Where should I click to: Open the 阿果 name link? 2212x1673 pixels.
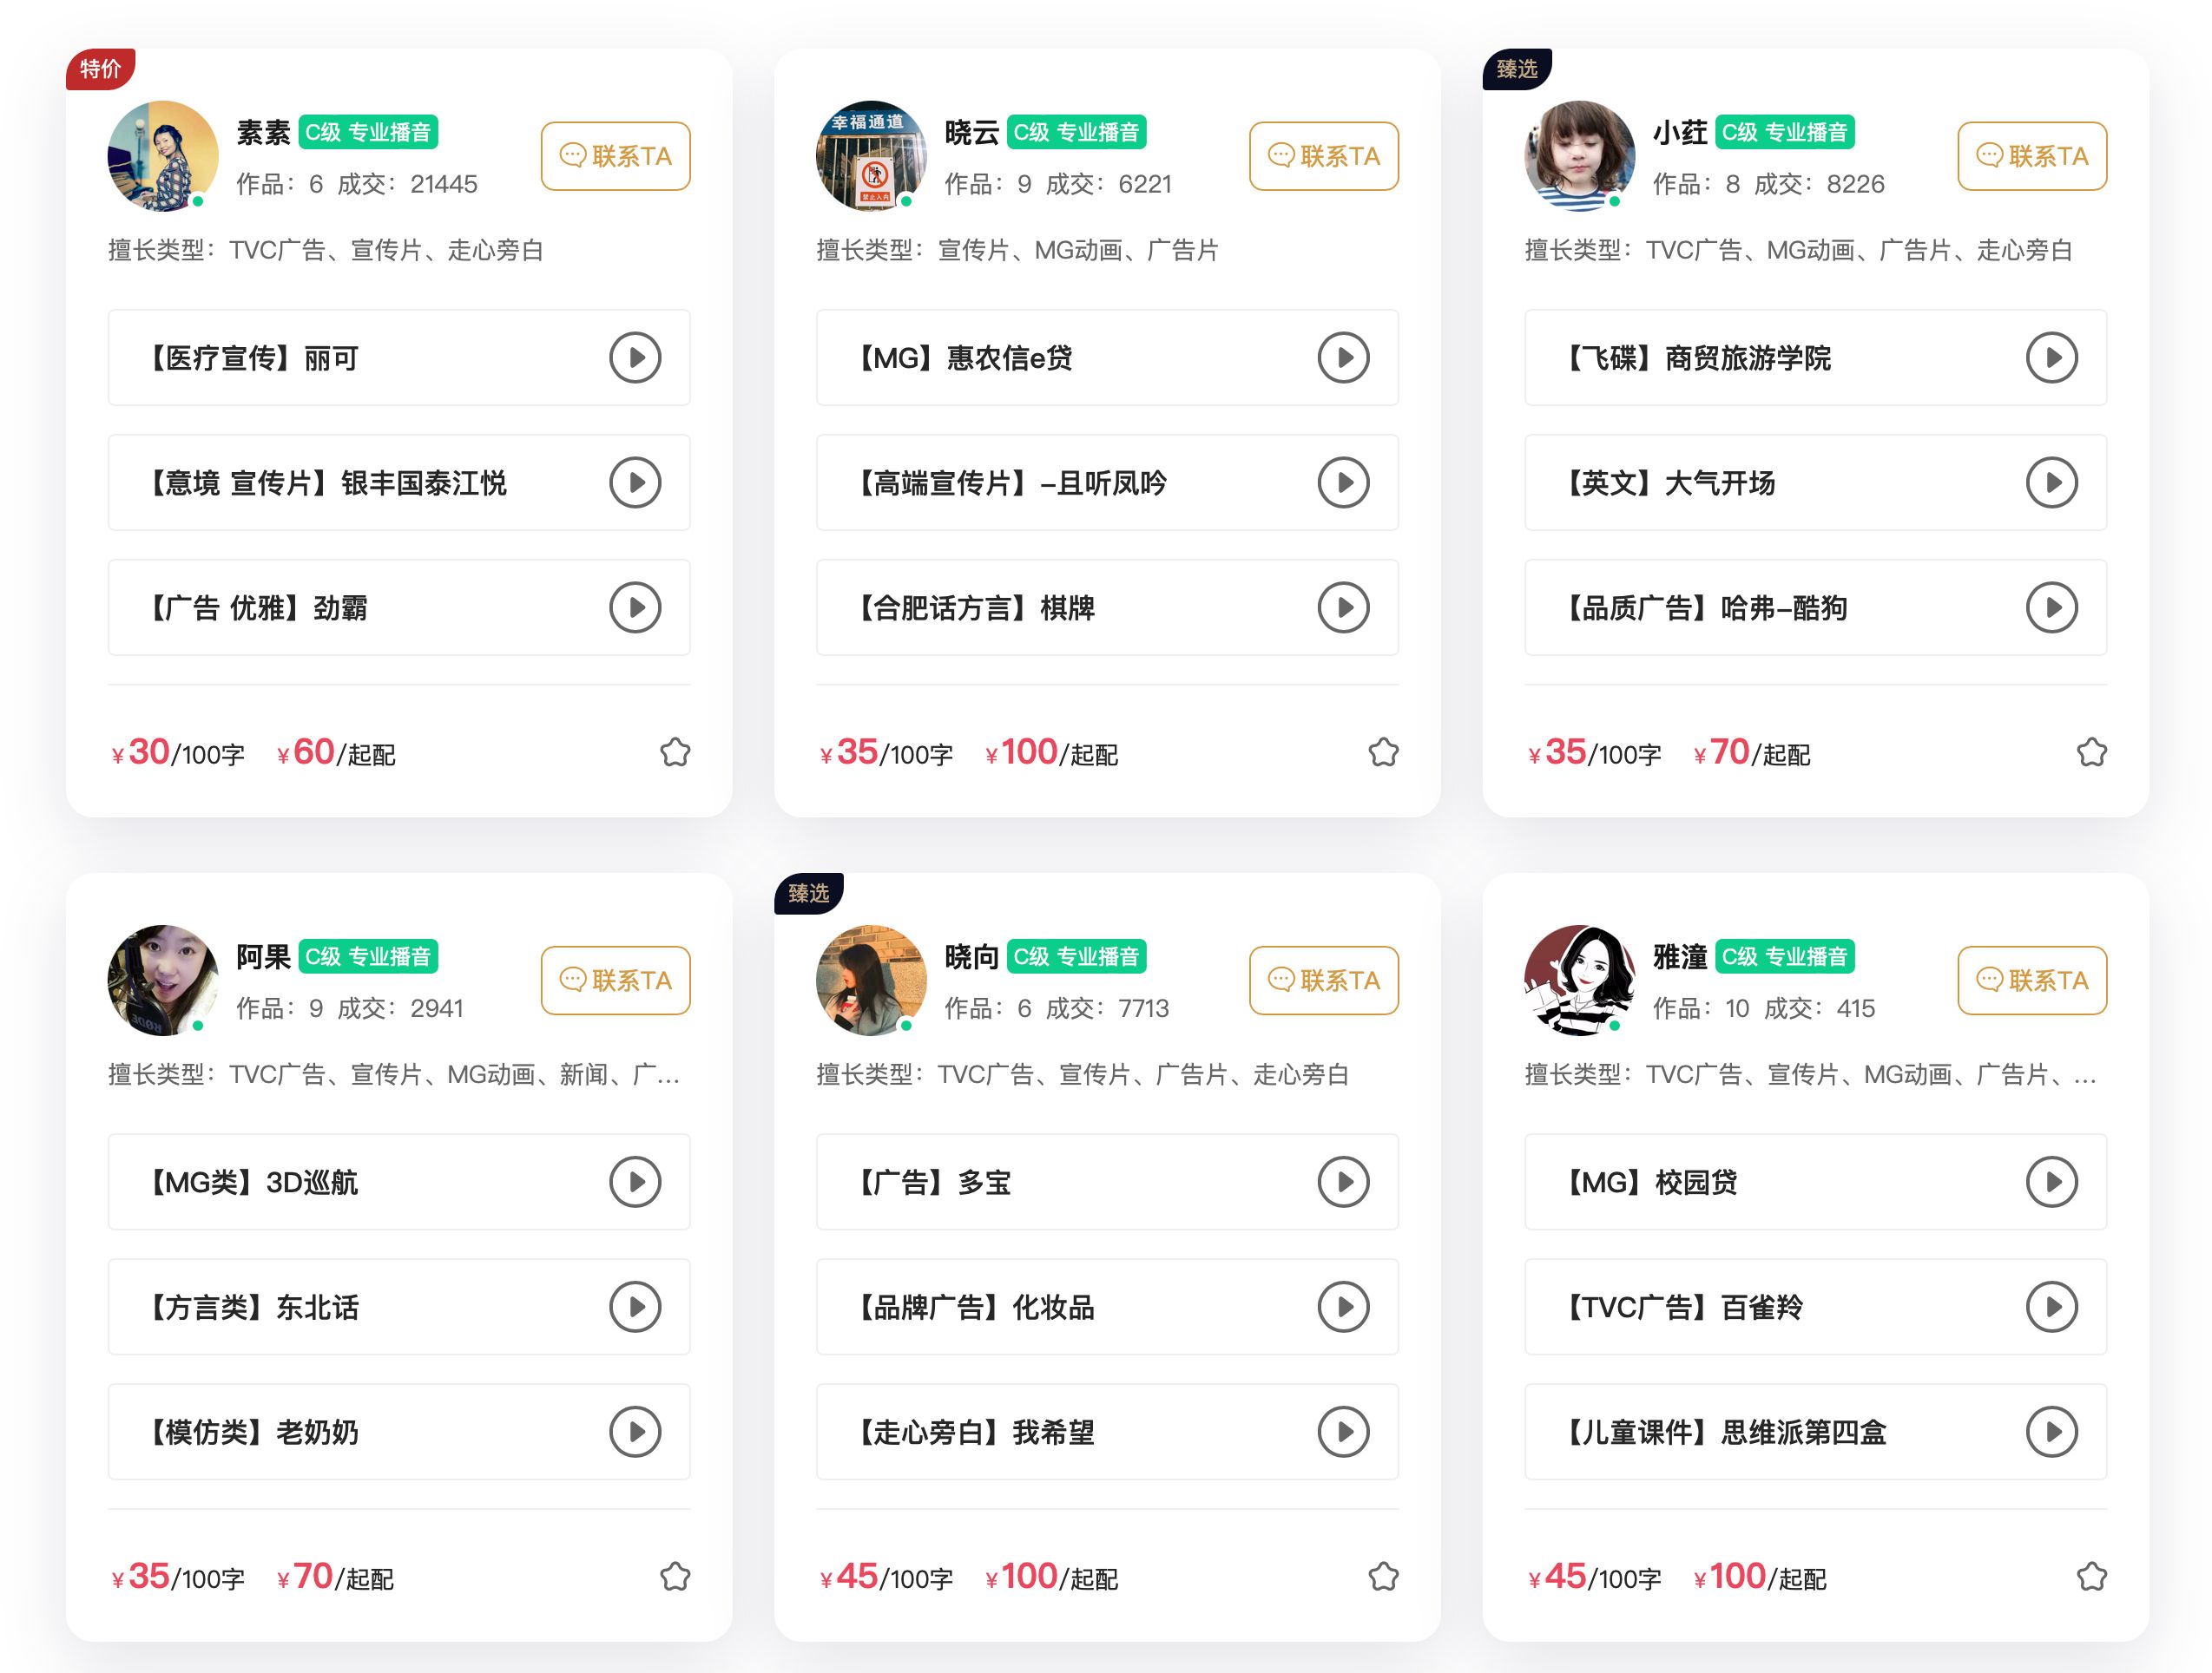pos(263,956)
